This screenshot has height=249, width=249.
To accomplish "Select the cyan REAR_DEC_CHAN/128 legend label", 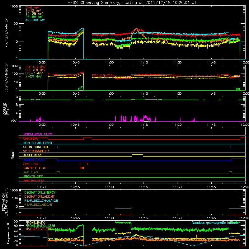I will point(41,200).
